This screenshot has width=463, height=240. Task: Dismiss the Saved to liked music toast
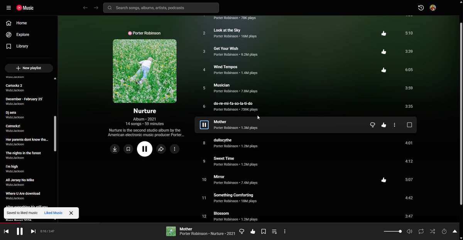(x=71, y=213)
